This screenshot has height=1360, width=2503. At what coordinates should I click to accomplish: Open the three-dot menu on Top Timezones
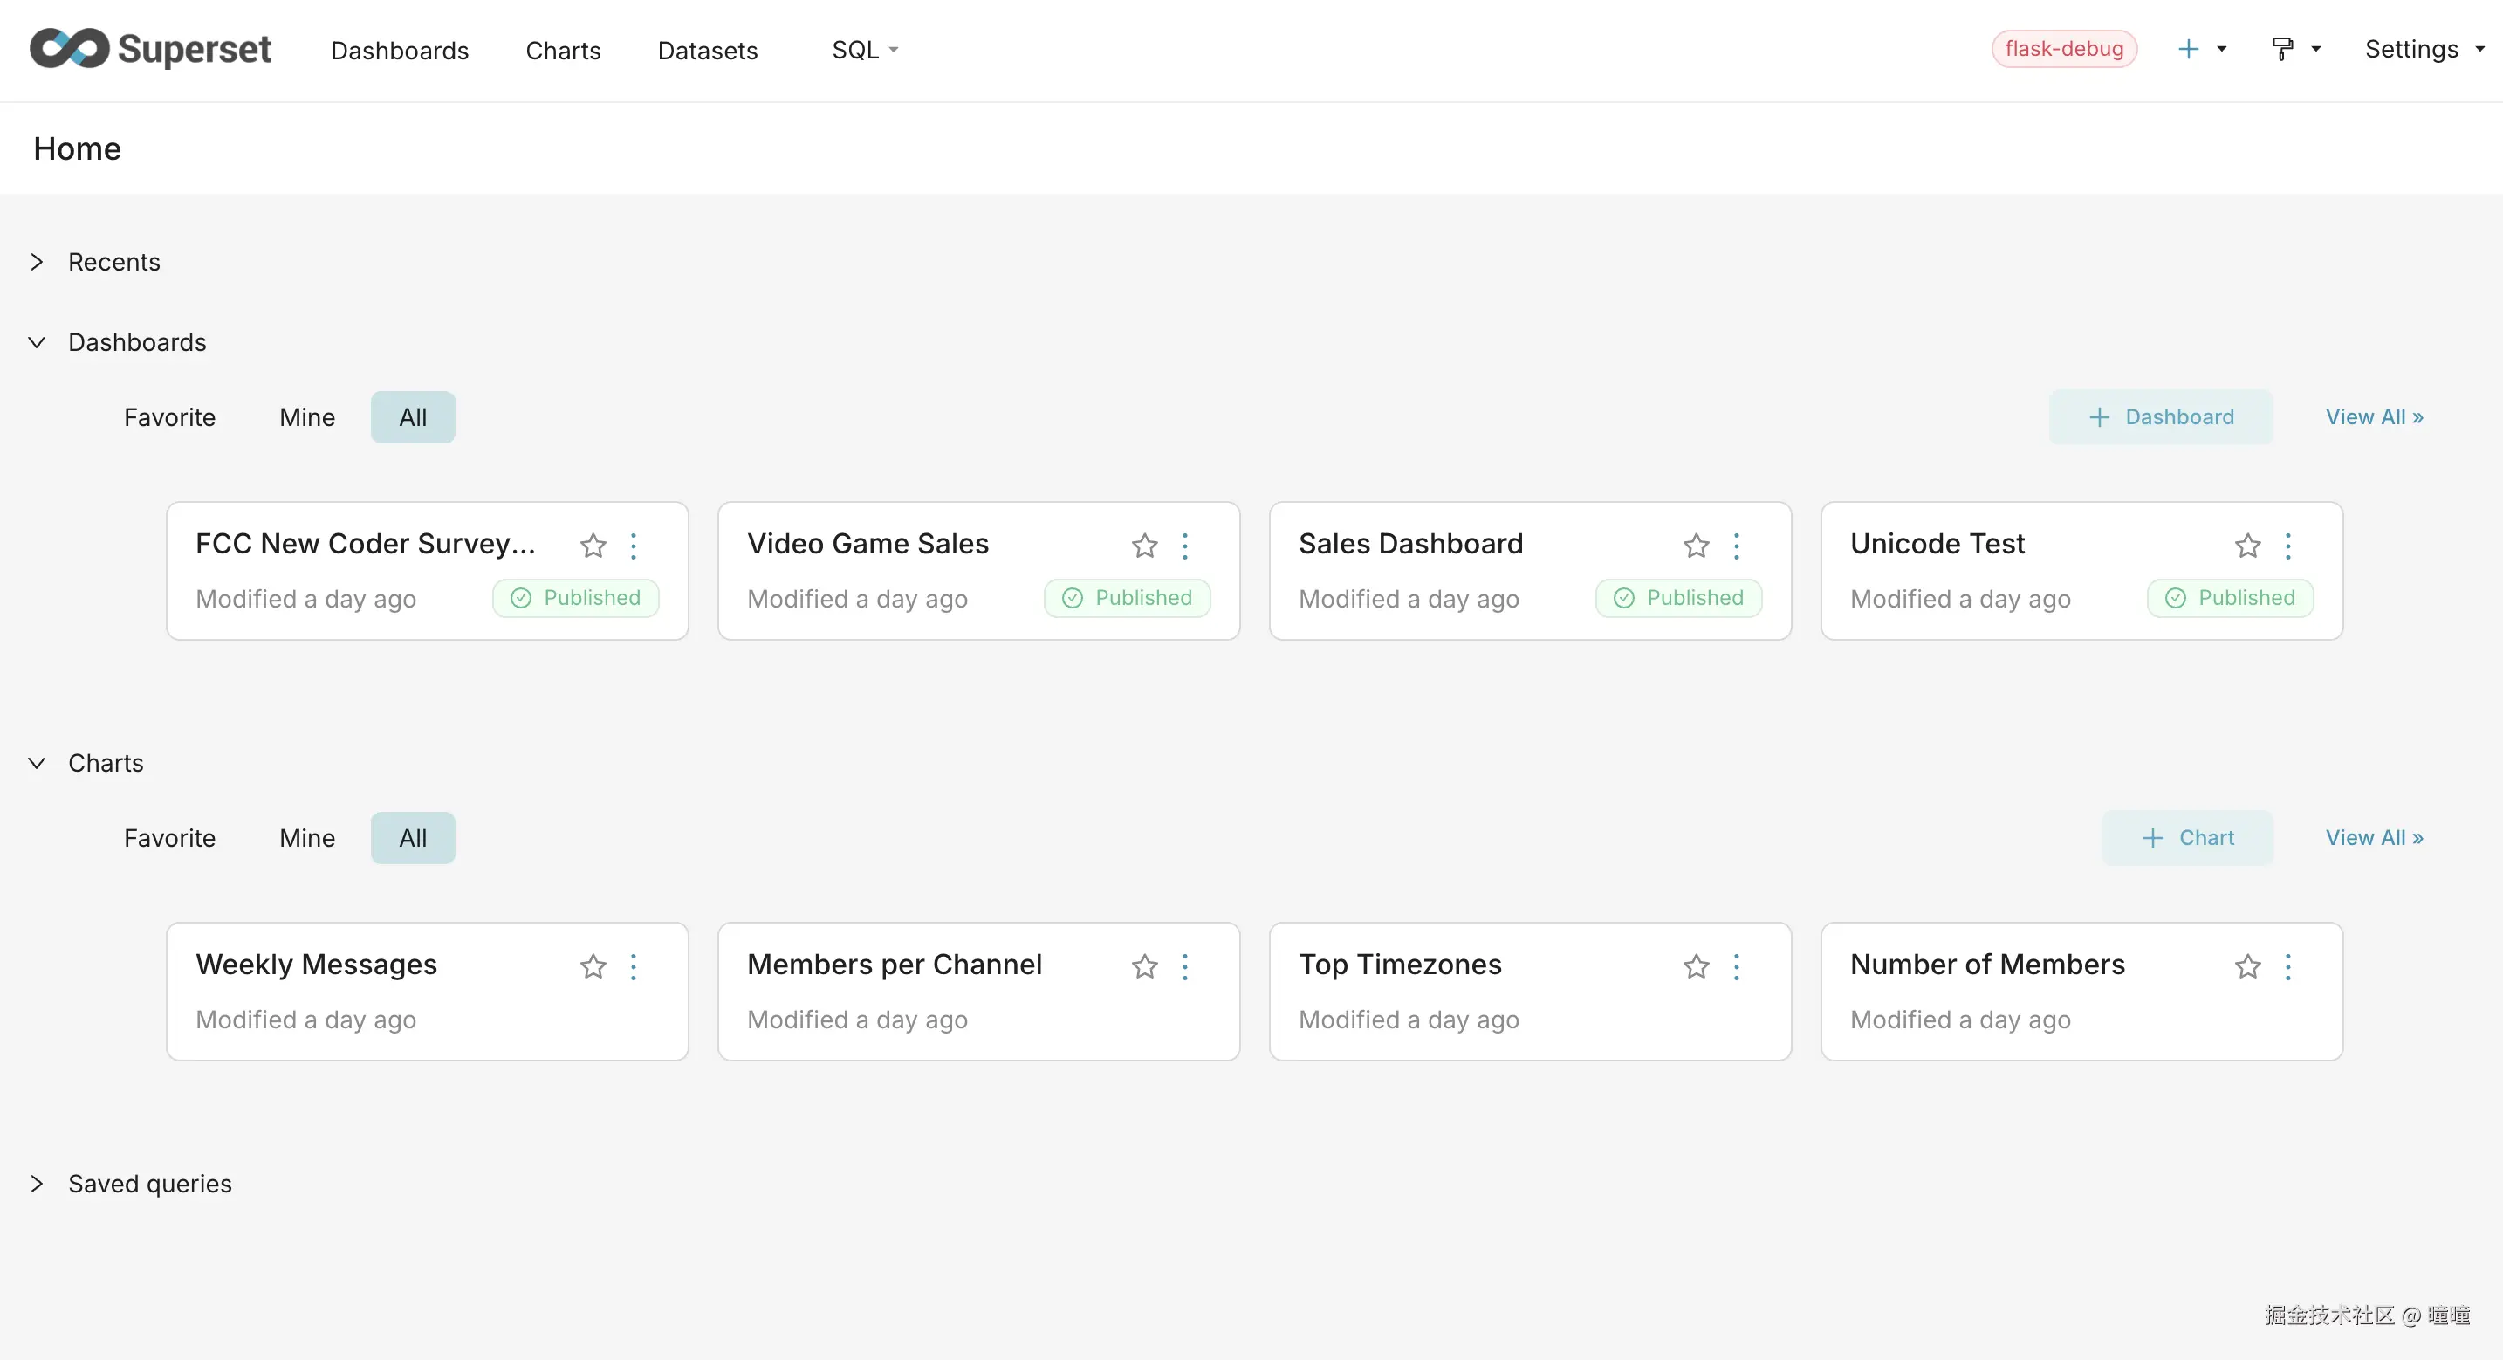pyautogui.click(x=1737, y=966)
